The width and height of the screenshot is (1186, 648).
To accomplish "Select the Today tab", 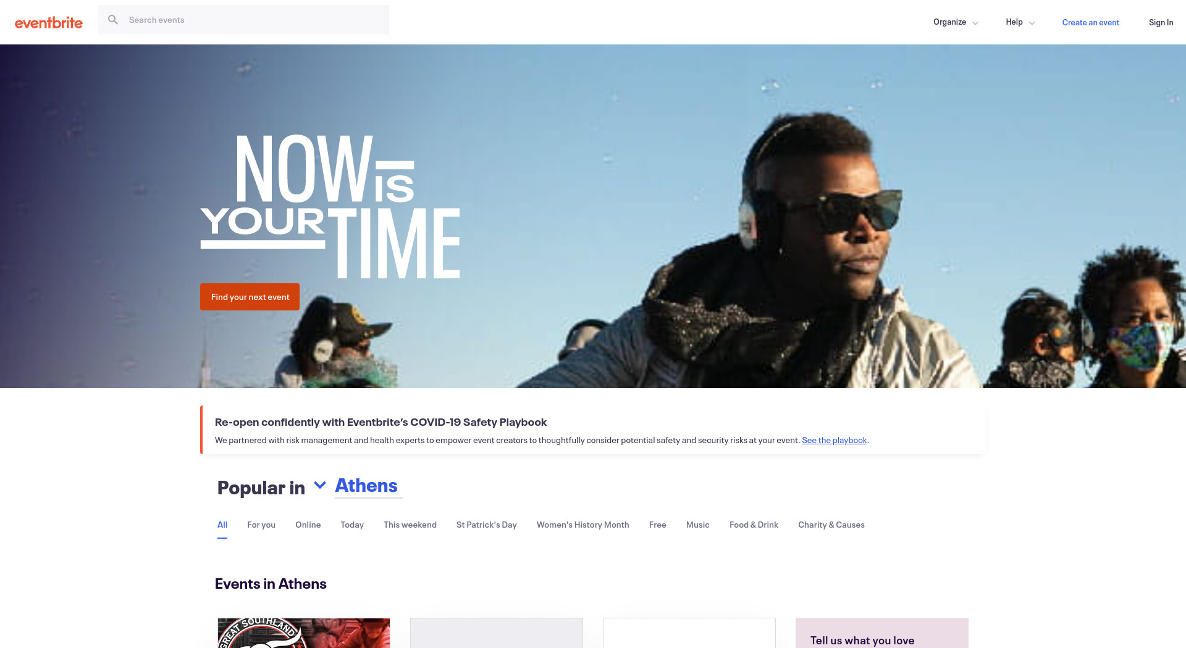I will coord(352,525).
